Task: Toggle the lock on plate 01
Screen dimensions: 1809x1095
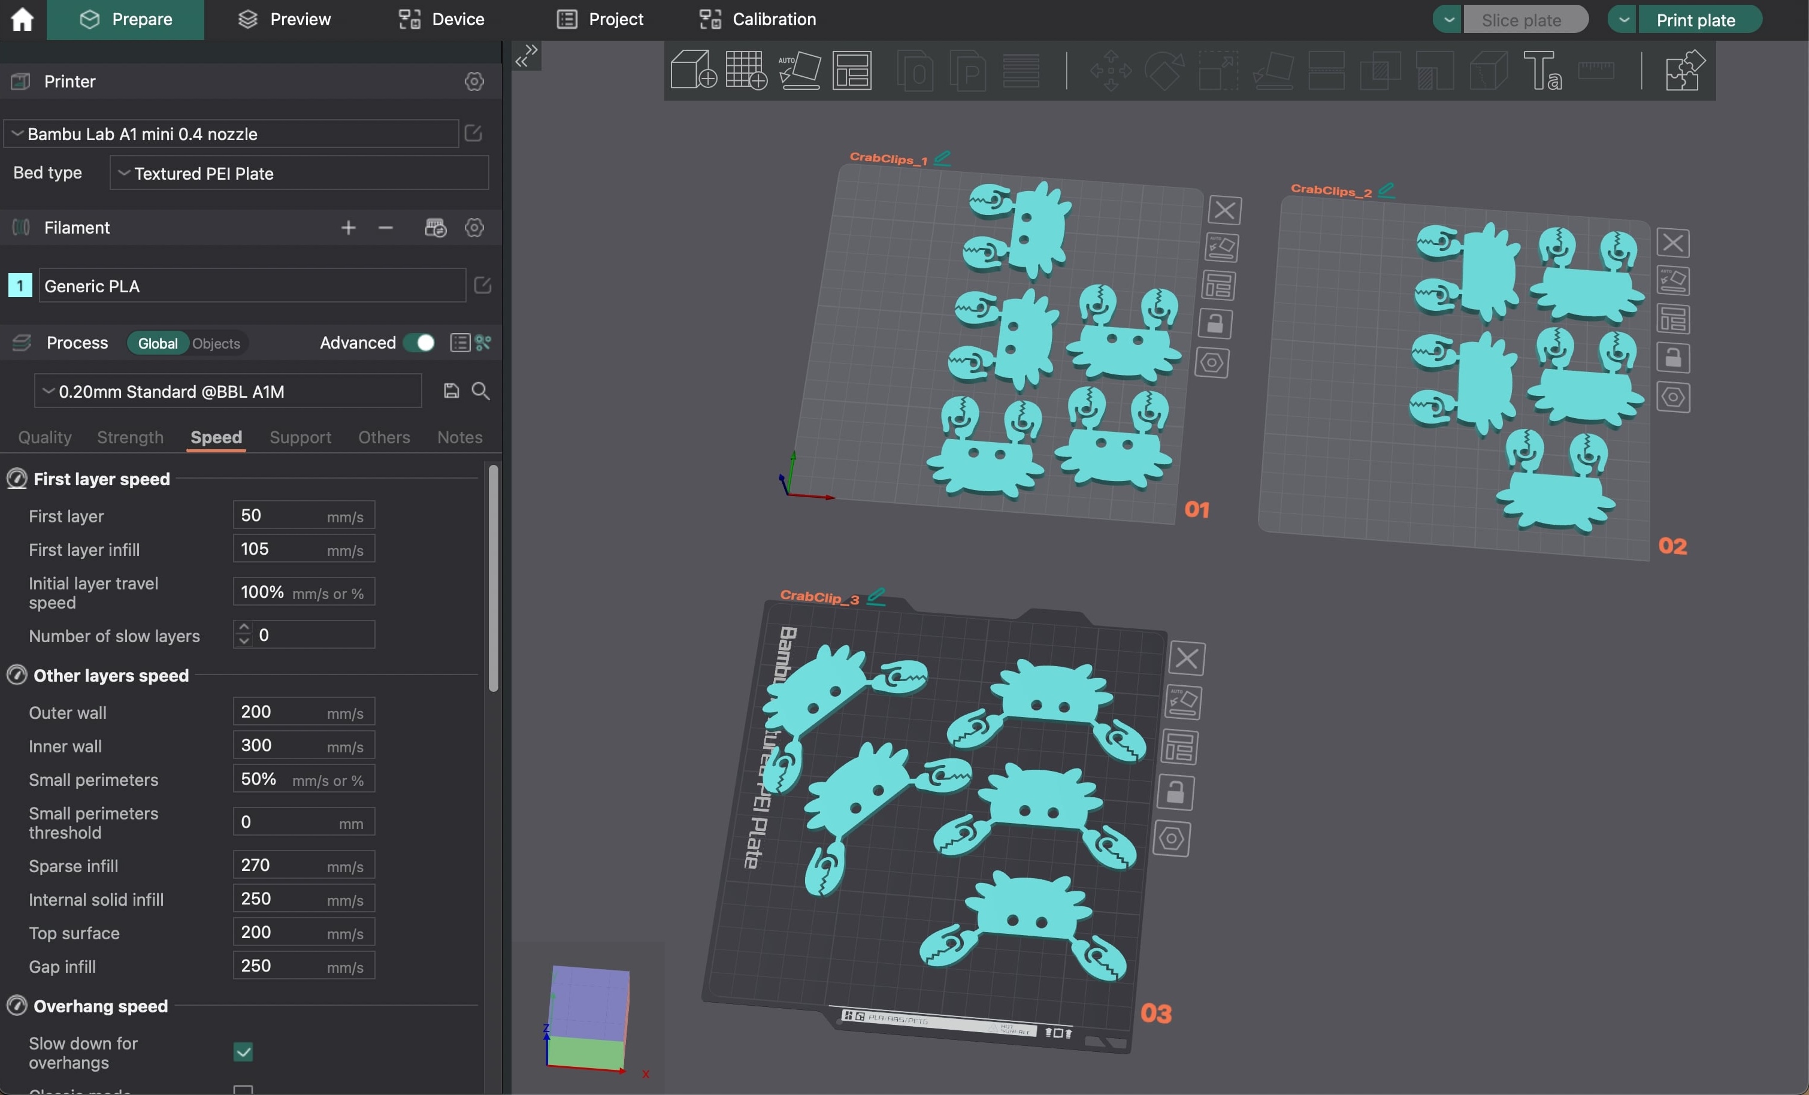Action: pyautogui.click(x=1215, y=324)
